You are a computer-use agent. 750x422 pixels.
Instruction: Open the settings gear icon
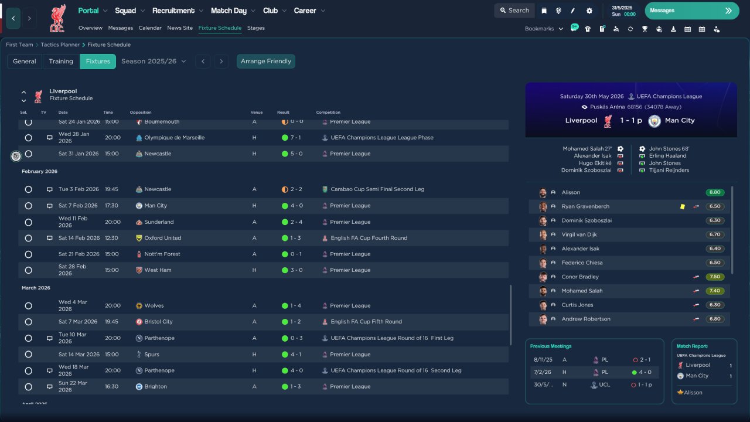click(589, 11)
